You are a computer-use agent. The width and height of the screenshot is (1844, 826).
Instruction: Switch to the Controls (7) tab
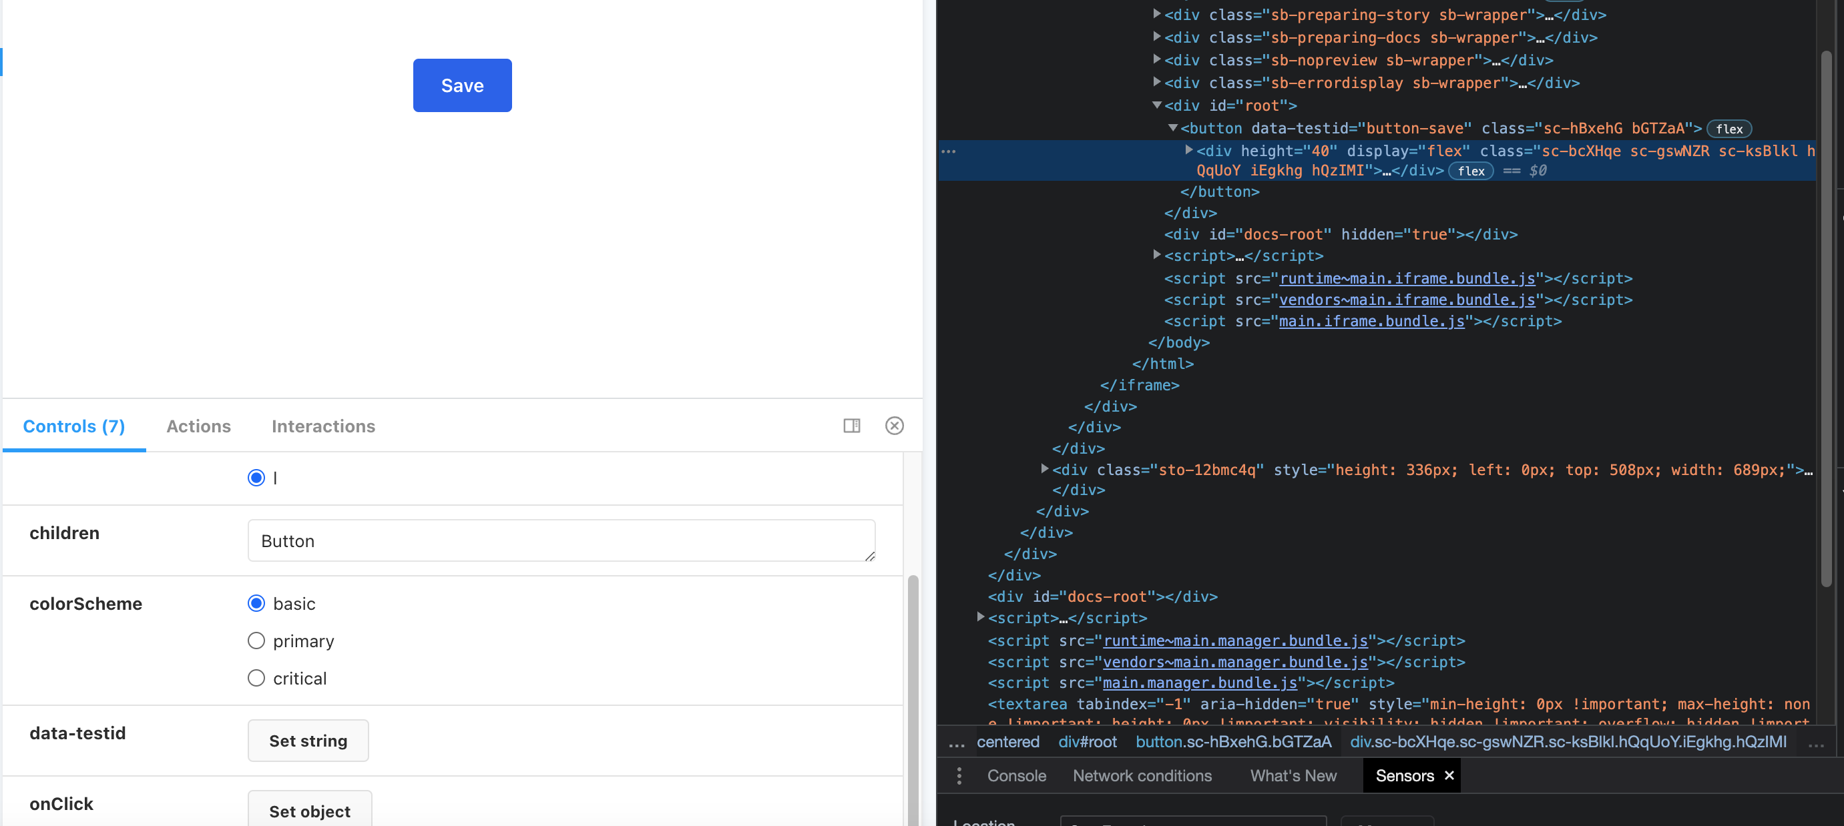pos(73,426)
